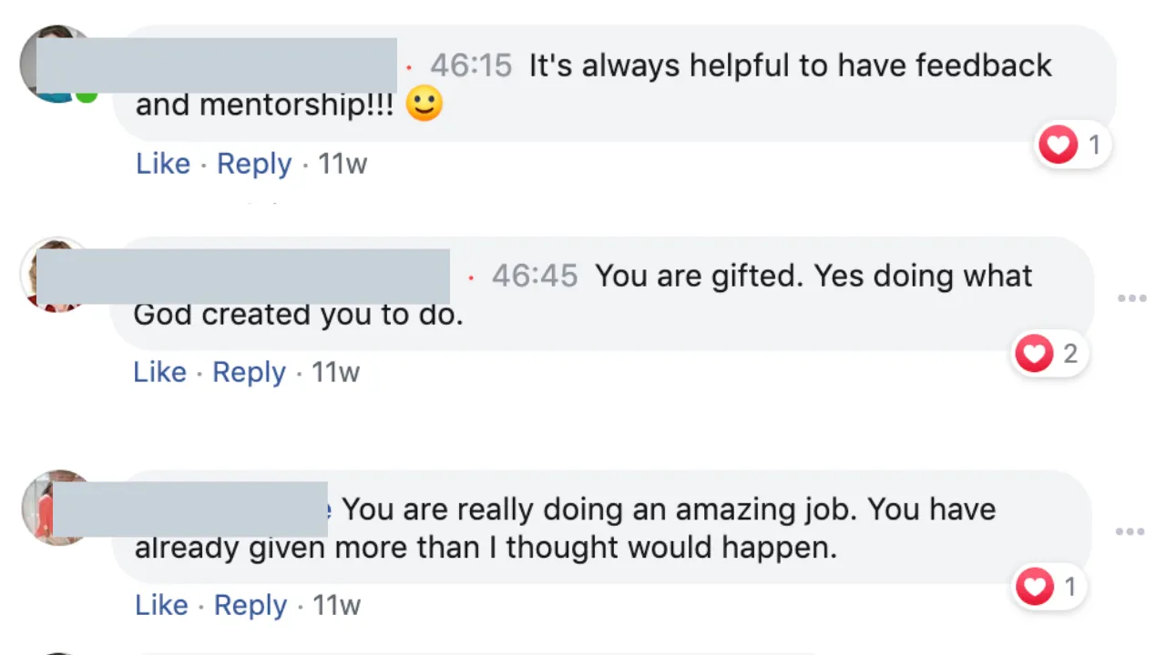Reply to the 'You are gifted' comment
This screenshot has height=655, width=1166.
click(250, 373)
